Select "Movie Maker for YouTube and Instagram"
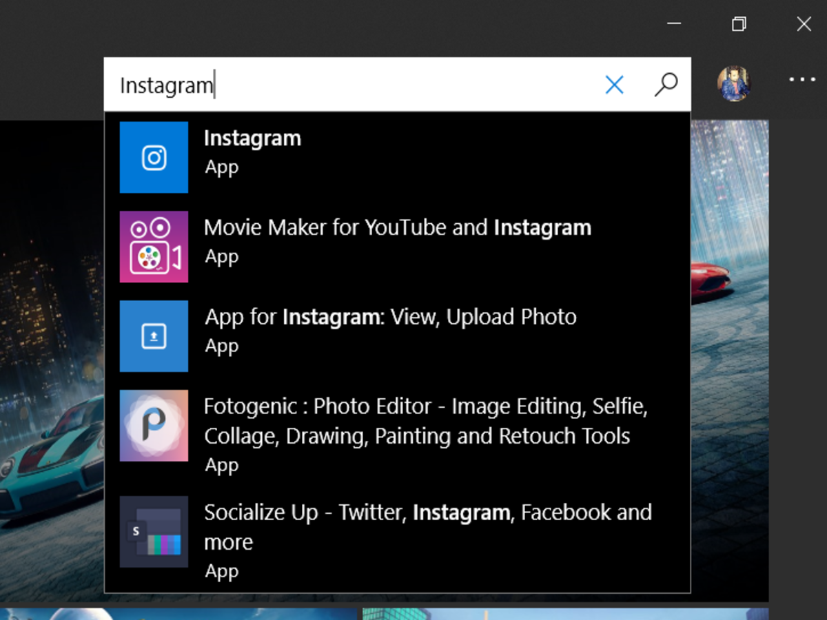Viewport: 827px width, 620px height. (398, 227)
